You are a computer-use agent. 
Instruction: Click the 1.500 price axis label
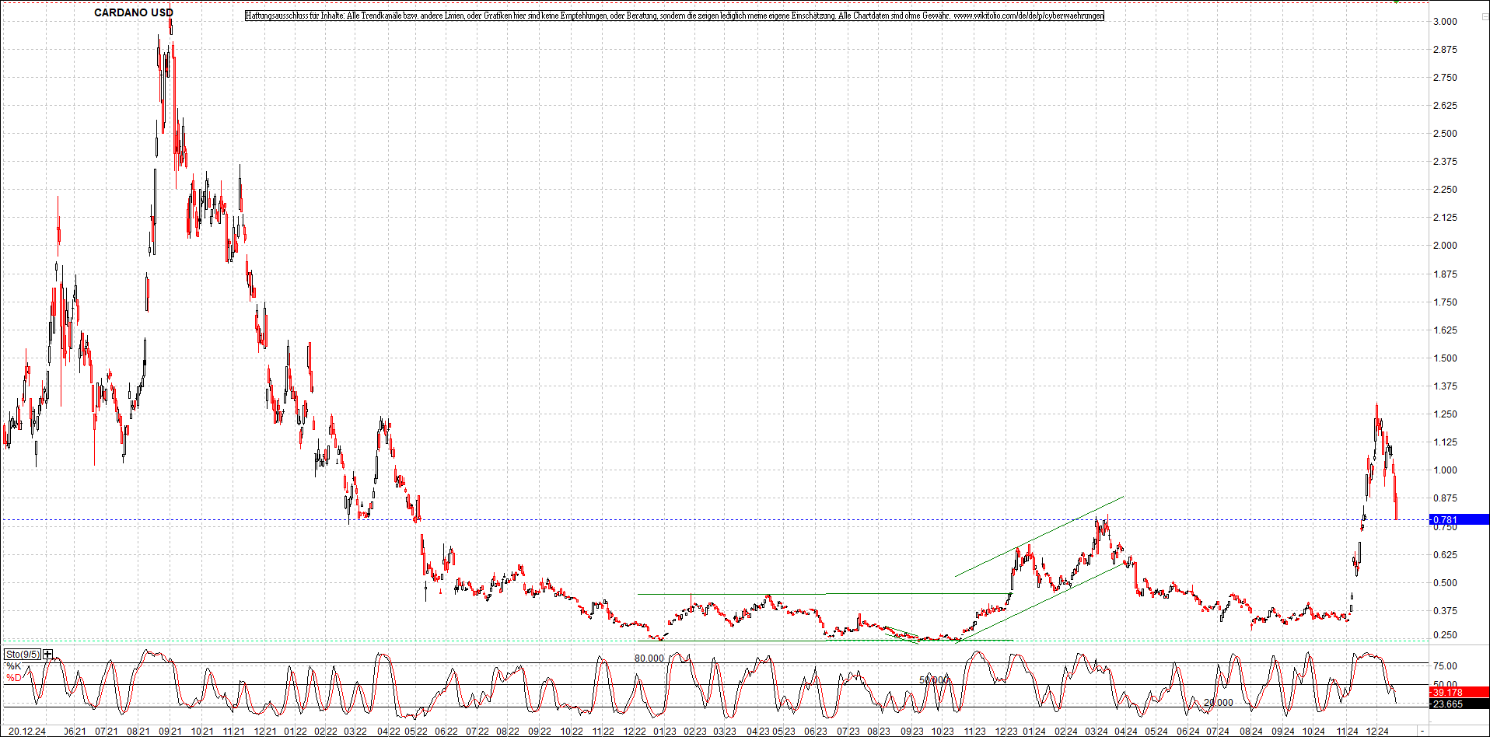(x=1445, y=358)
